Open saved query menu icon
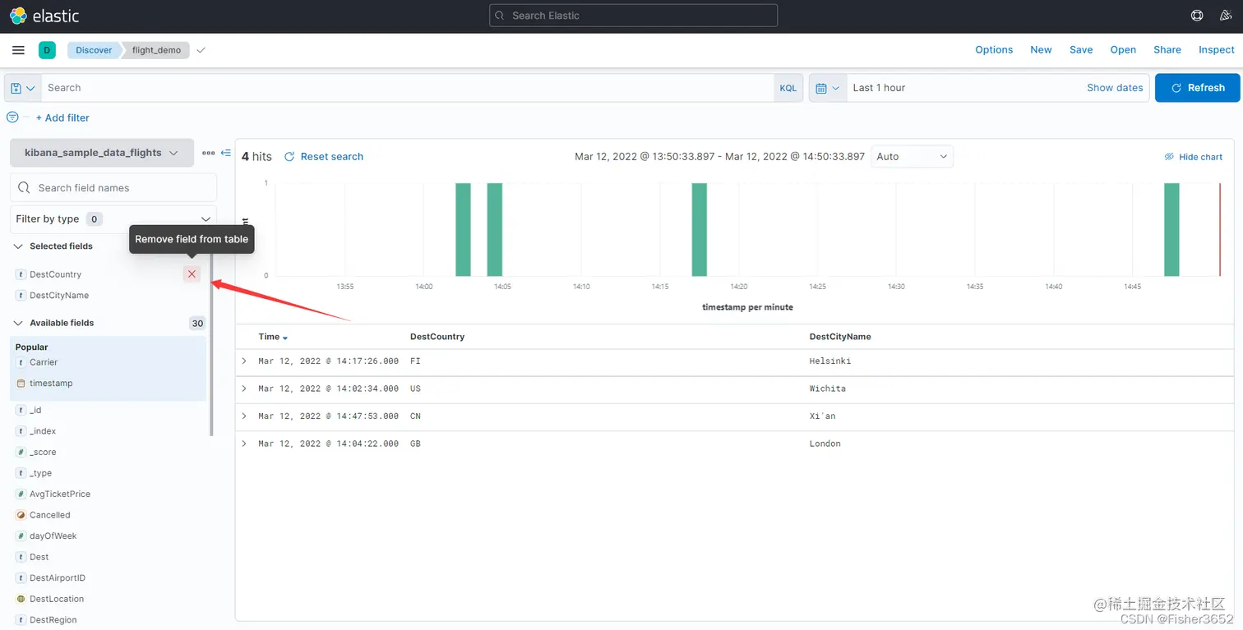Image resolution: width=1243 pixels, height=630 pixels. [x=22, y=88]
